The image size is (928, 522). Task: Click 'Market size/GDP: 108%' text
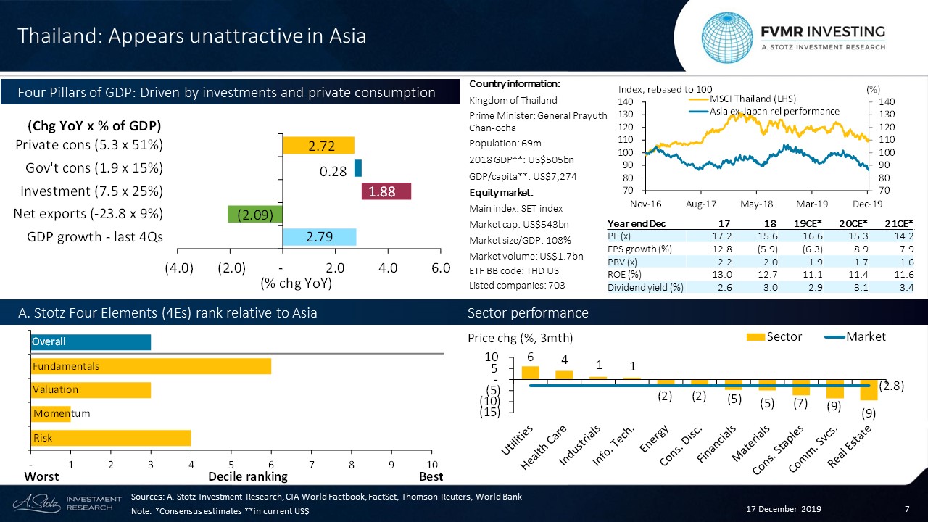pos(520,240)
